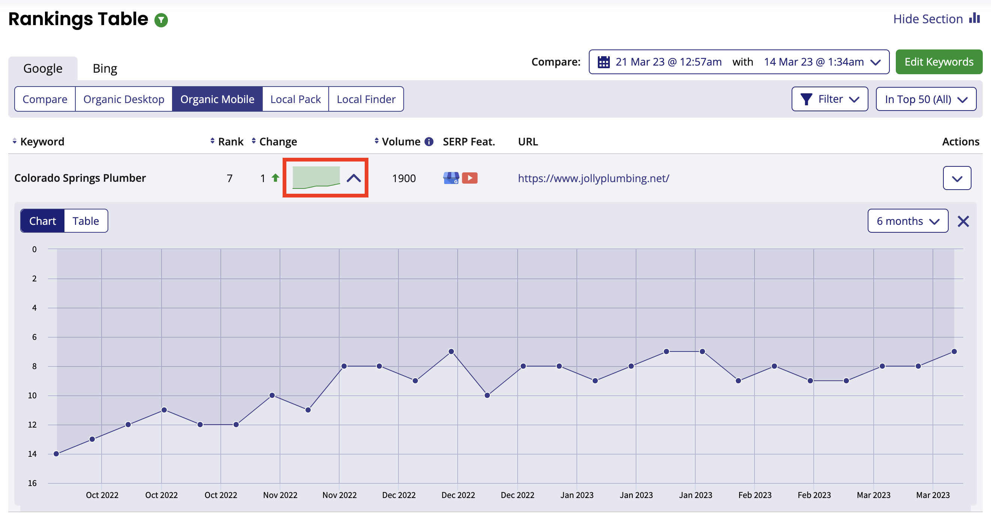The image size is (991, 513).
Task: Select the Organic Desktop tab
Action: pos(123,99)
